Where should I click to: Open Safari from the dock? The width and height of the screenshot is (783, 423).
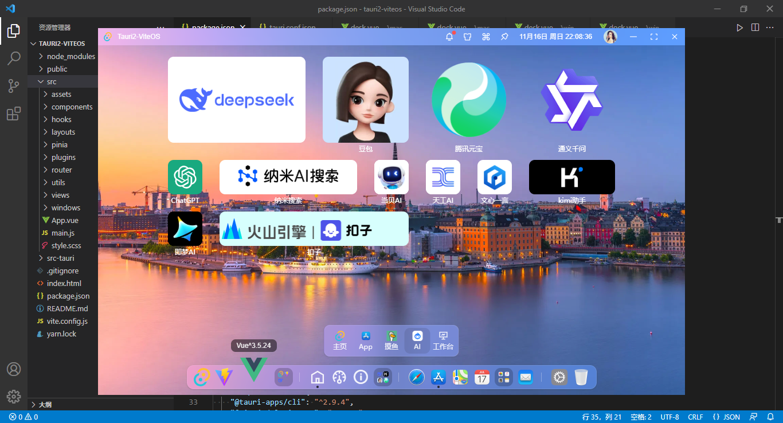coord(416,377)
